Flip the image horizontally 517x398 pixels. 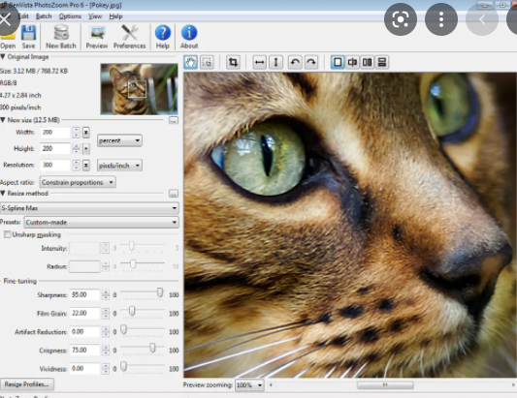[260, 62]
